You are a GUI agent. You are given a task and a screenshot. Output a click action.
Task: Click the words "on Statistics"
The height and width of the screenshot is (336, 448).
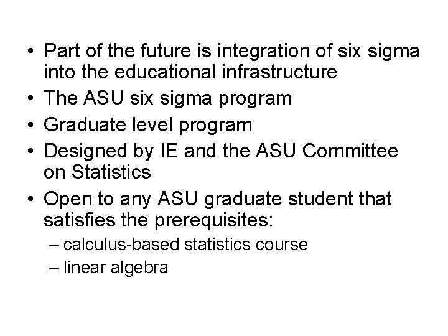click(x=97, y=172)
